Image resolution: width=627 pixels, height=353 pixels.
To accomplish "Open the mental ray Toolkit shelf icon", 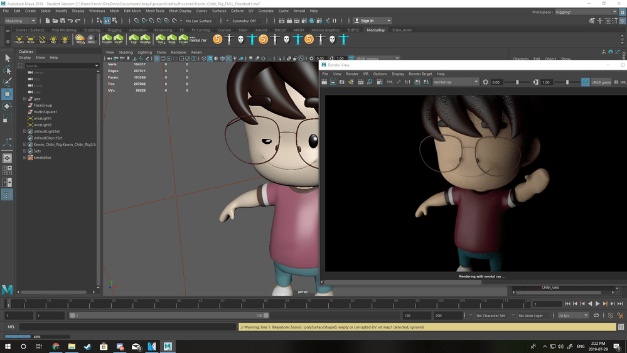I will [x=107, y=40].
